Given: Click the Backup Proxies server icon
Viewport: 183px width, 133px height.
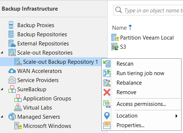Looking at the screenshot, I should pos(11,25).
